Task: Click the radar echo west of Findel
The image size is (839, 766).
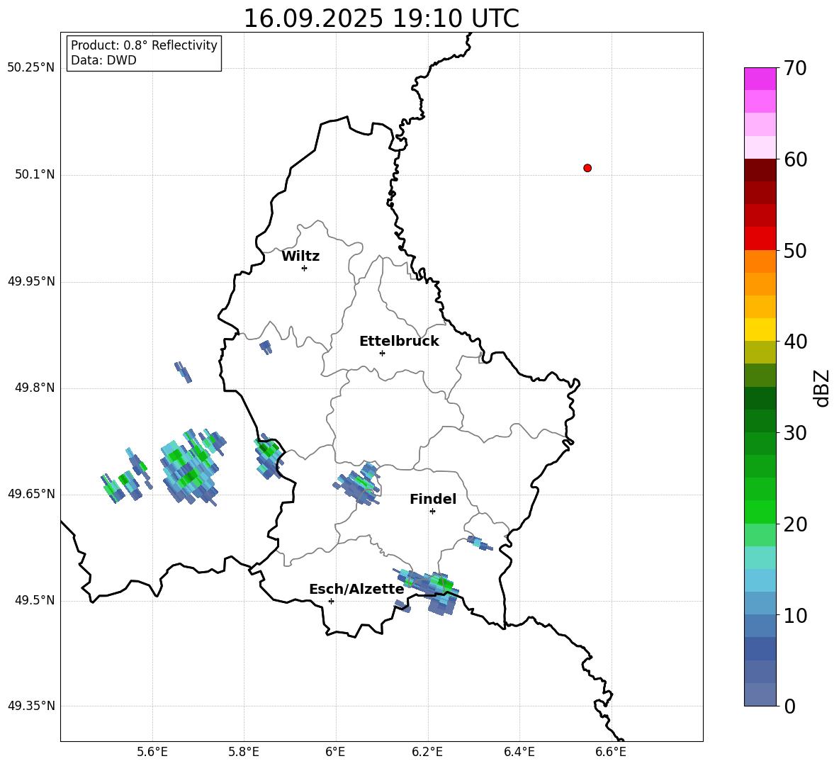Action: point(357,484)
